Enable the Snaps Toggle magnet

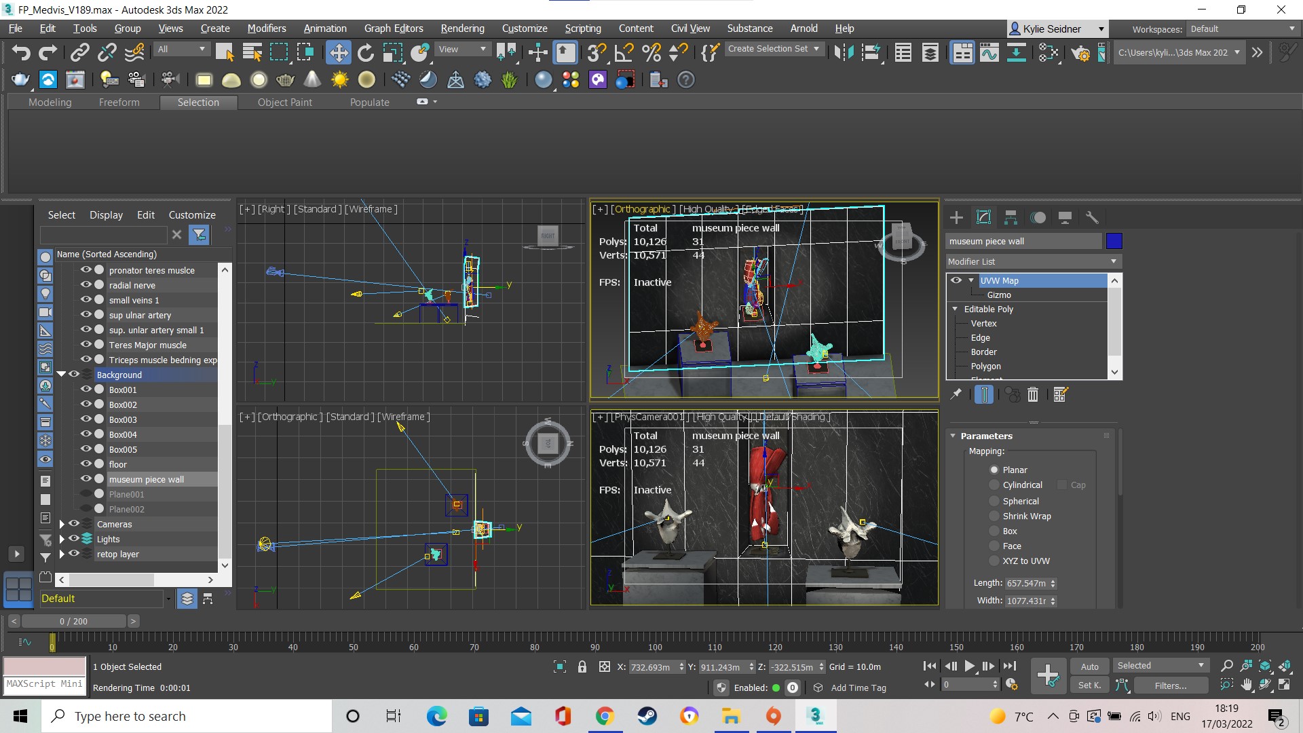597,52
